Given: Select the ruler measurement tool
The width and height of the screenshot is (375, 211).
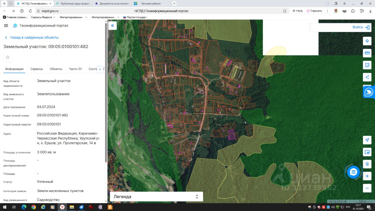Looking at the screenshot, I should pos(367,53).
